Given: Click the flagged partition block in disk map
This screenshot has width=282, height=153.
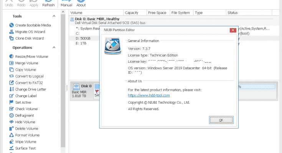Looking at the screenshot, I should coord(97,91).
